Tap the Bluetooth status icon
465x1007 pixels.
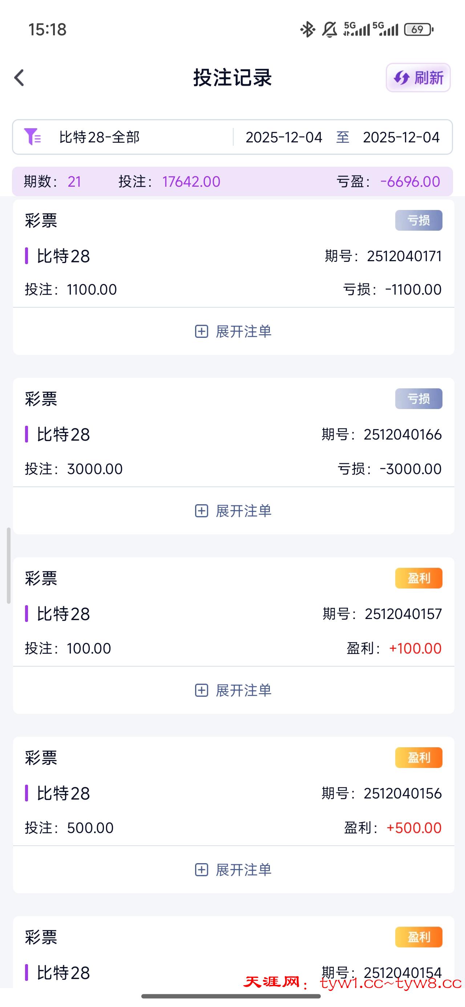tap(307, 30)
